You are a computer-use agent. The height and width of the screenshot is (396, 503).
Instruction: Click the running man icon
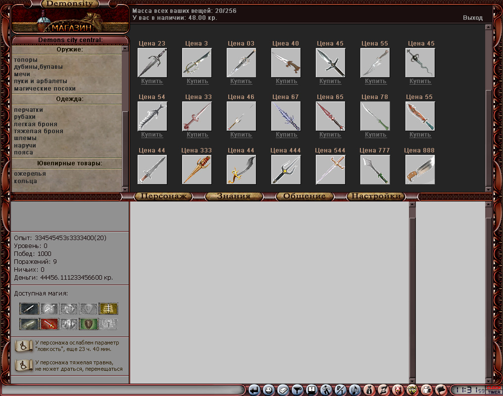point(326,390)
